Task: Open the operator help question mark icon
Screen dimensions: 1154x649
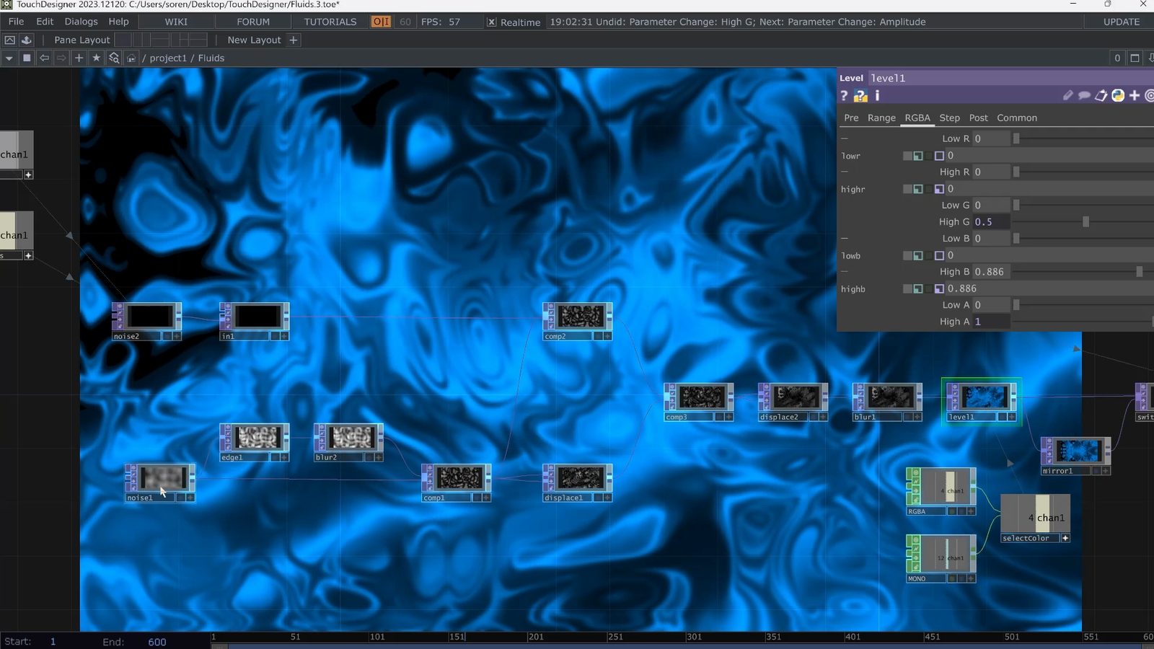Action: pyautogui.click(x=844, y=96)
